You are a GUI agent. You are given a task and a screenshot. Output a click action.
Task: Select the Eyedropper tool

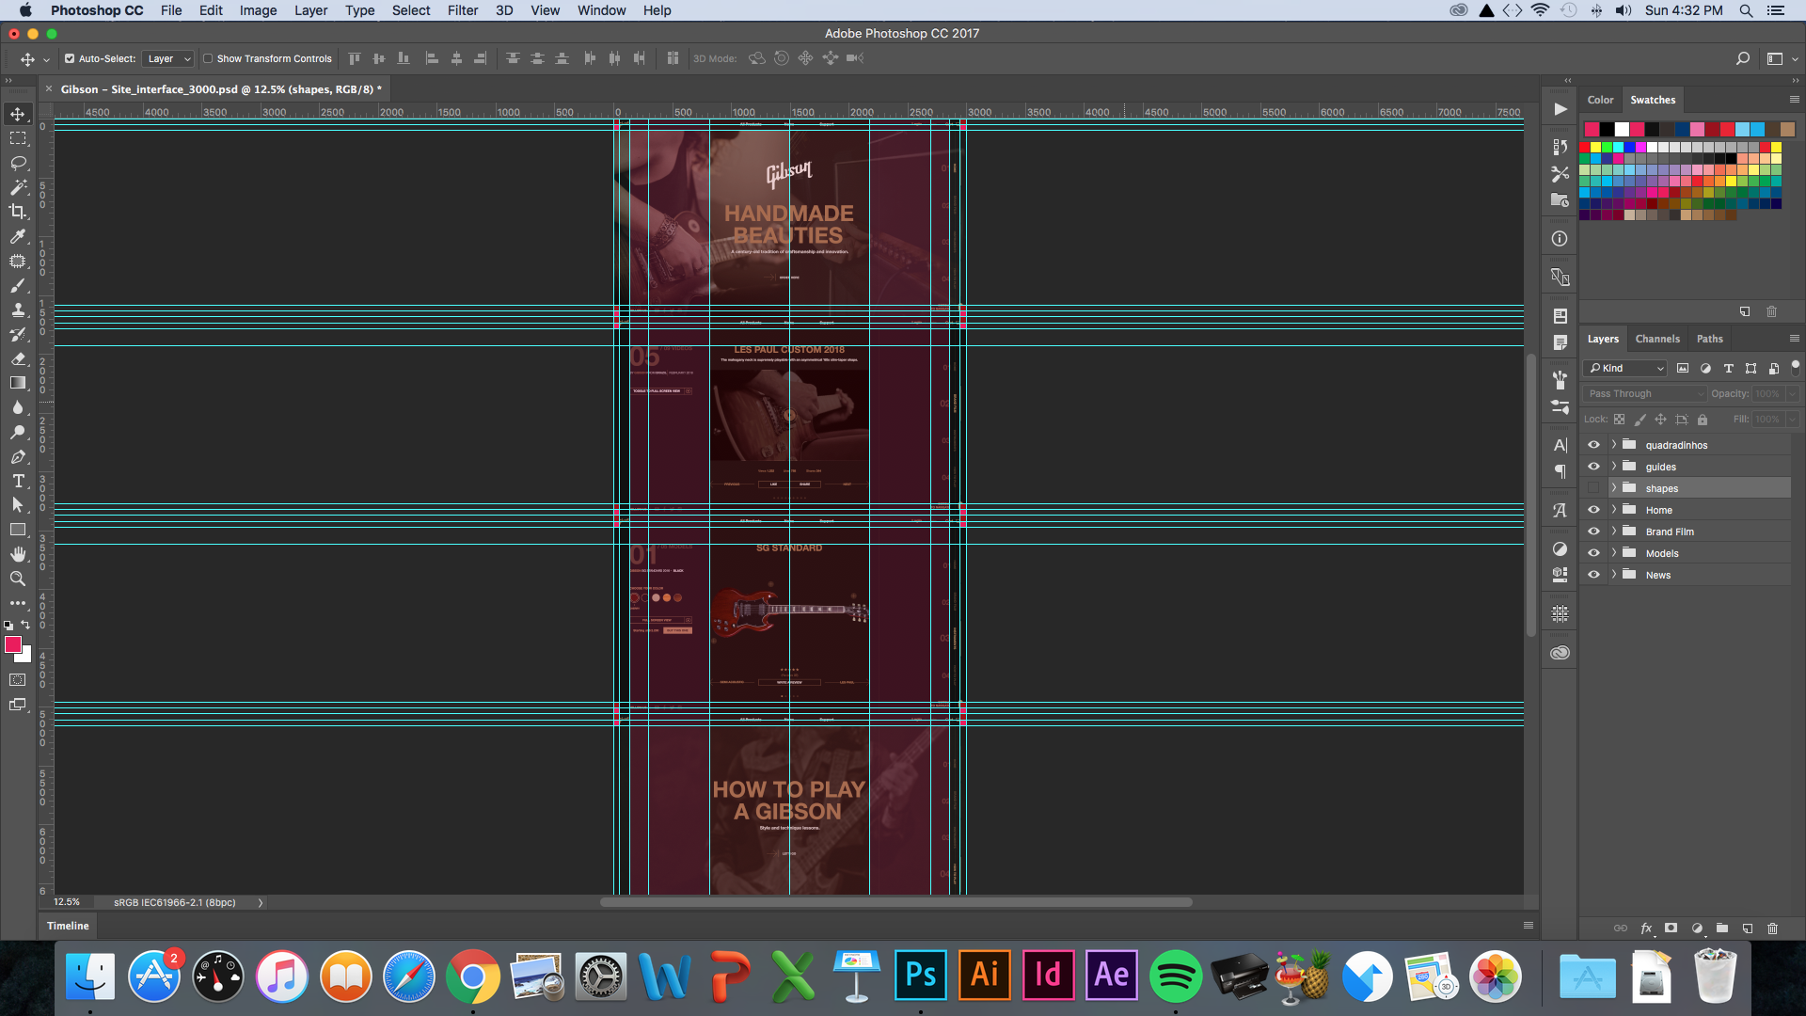click(x=18, y=236)
